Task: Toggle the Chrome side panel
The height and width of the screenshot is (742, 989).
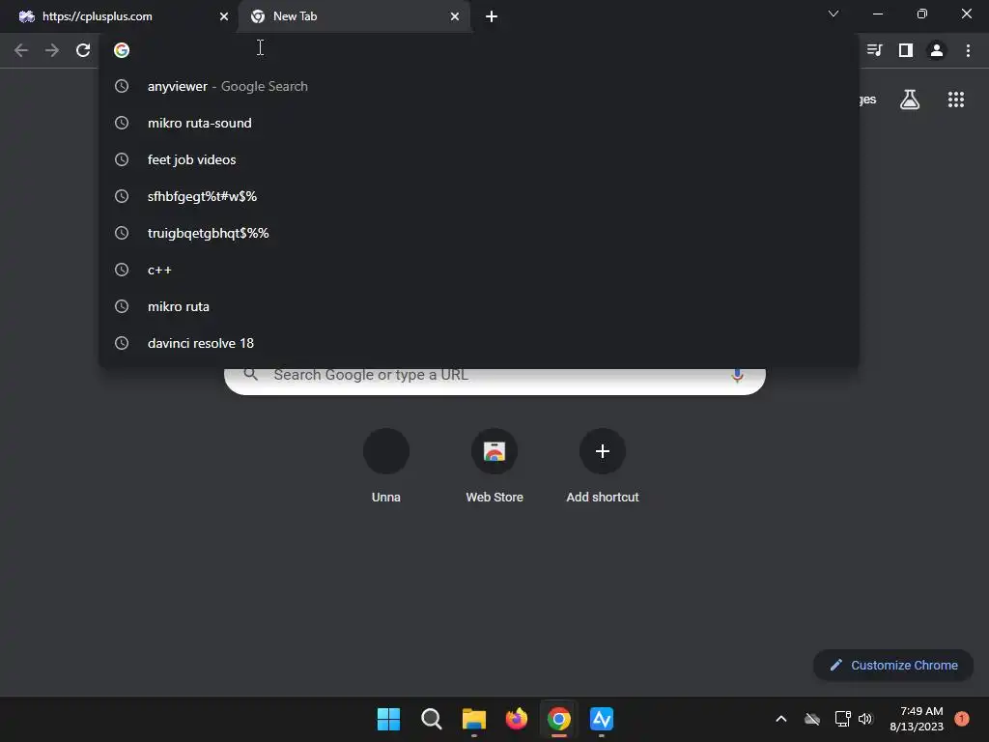Action: (906, 50)
